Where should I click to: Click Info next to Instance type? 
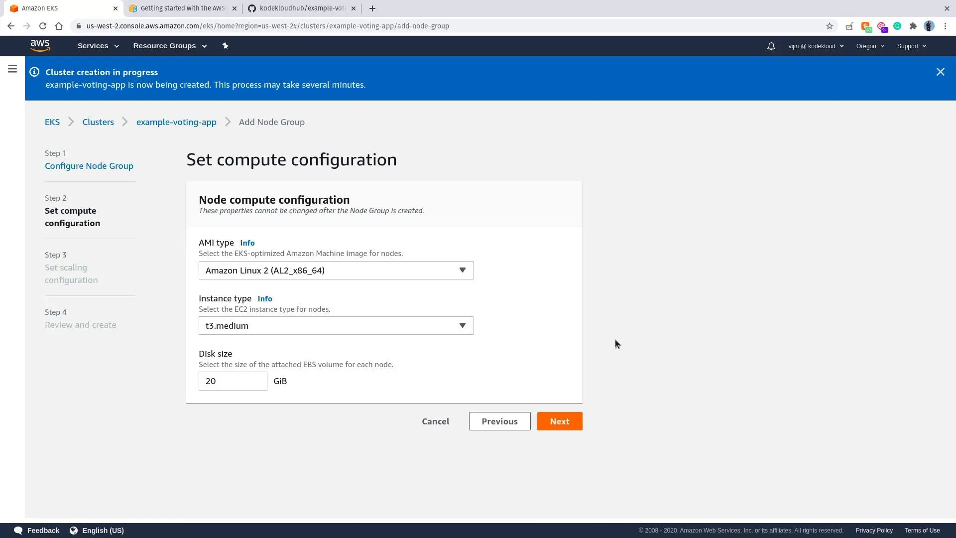[x=264, y=298]
